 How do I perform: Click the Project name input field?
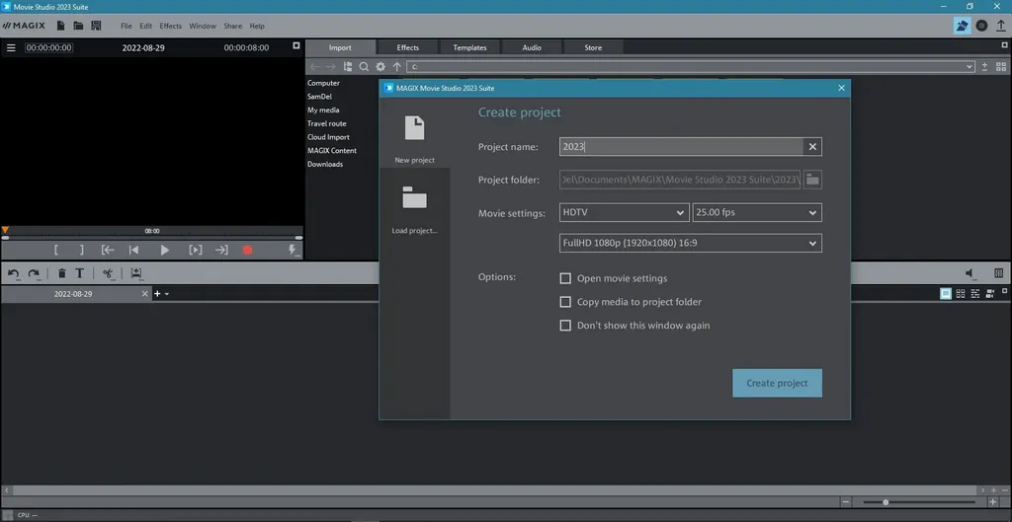681,147
